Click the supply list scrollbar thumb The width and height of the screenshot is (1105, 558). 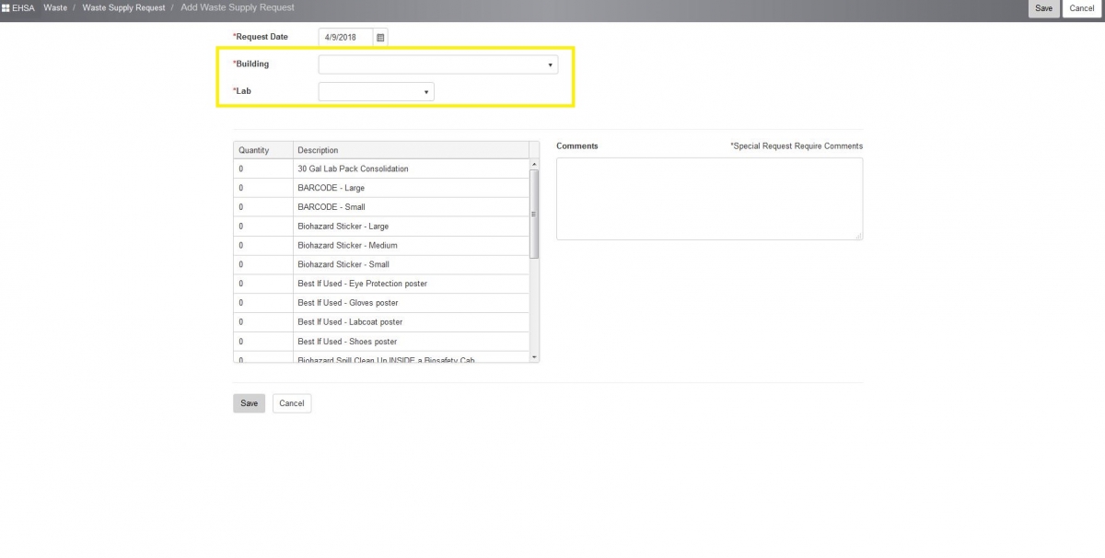534,214
